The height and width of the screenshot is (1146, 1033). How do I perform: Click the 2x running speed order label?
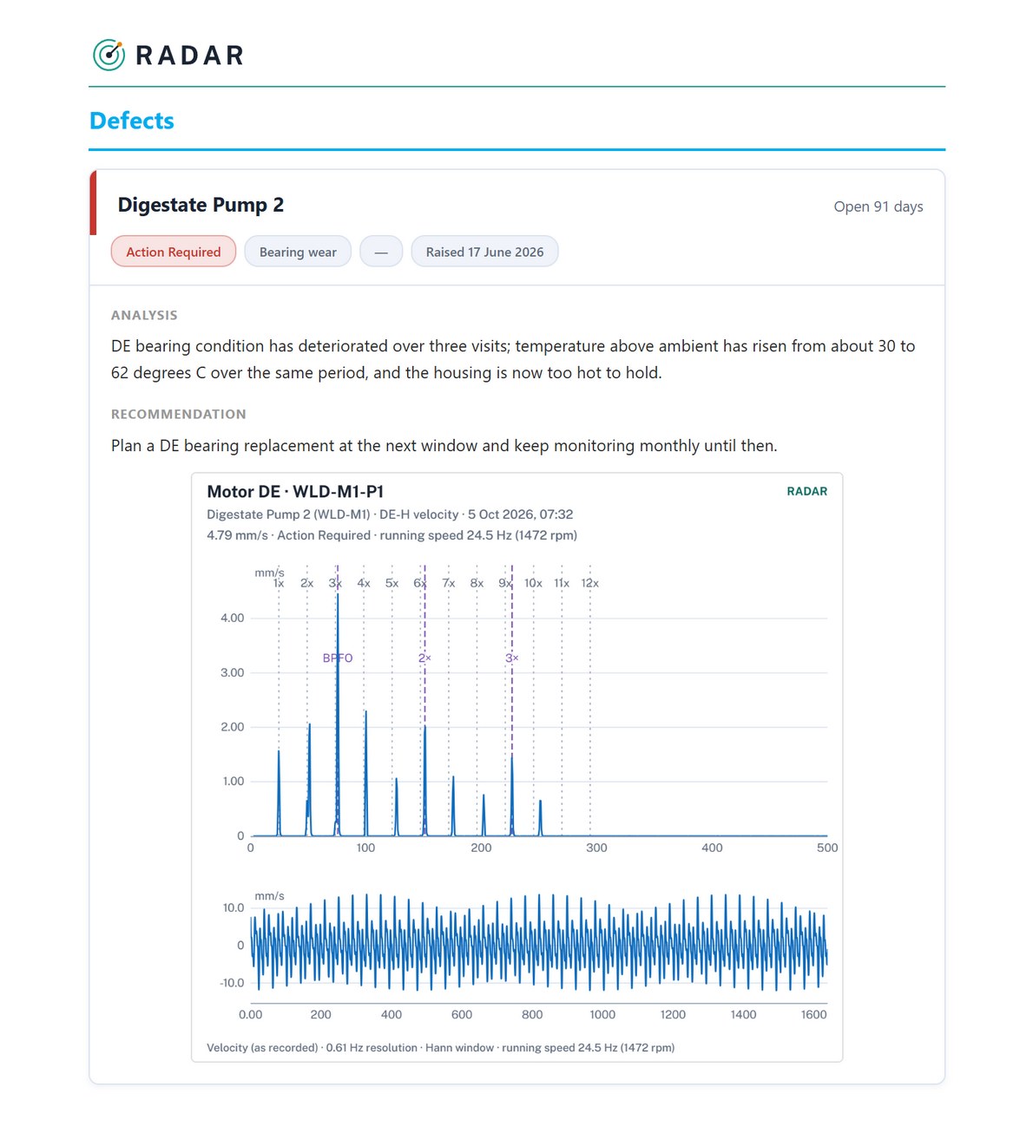(306, 583)
